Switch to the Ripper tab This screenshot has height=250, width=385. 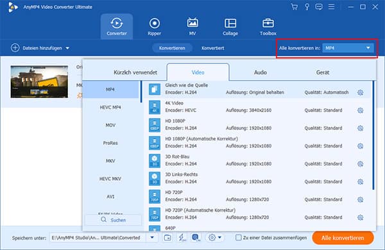click(155, 26)
